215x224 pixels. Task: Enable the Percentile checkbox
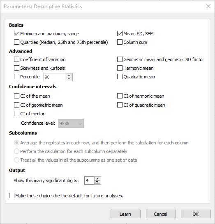click(16, 77)
